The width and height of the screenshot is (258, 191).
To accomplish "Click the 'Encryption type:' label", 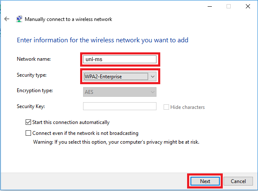I will click(x=35, y=90).
